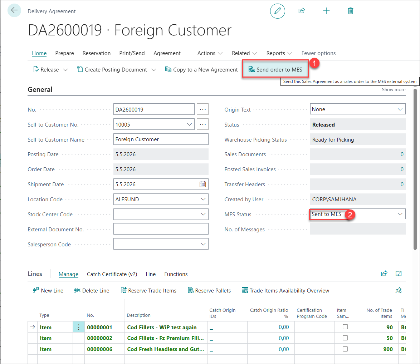Open Trade Items Availability Overview
The image size is (420, 364).
pyautogui.click(x=285, y=291)
